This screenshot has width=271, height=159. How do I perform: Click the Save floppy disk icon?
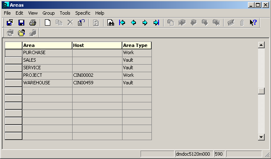tap(21, 23)
